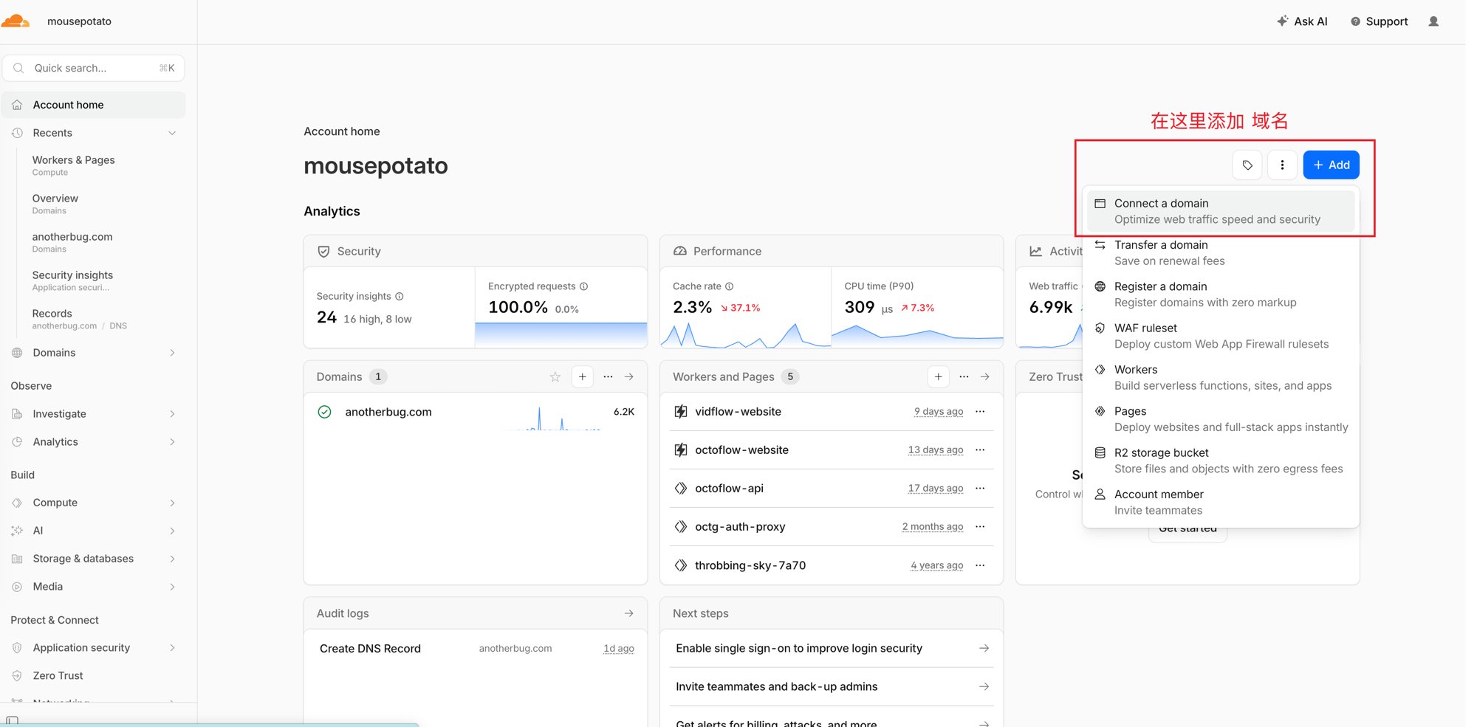Click the tag icon button beside Add

click(1247, 165)
